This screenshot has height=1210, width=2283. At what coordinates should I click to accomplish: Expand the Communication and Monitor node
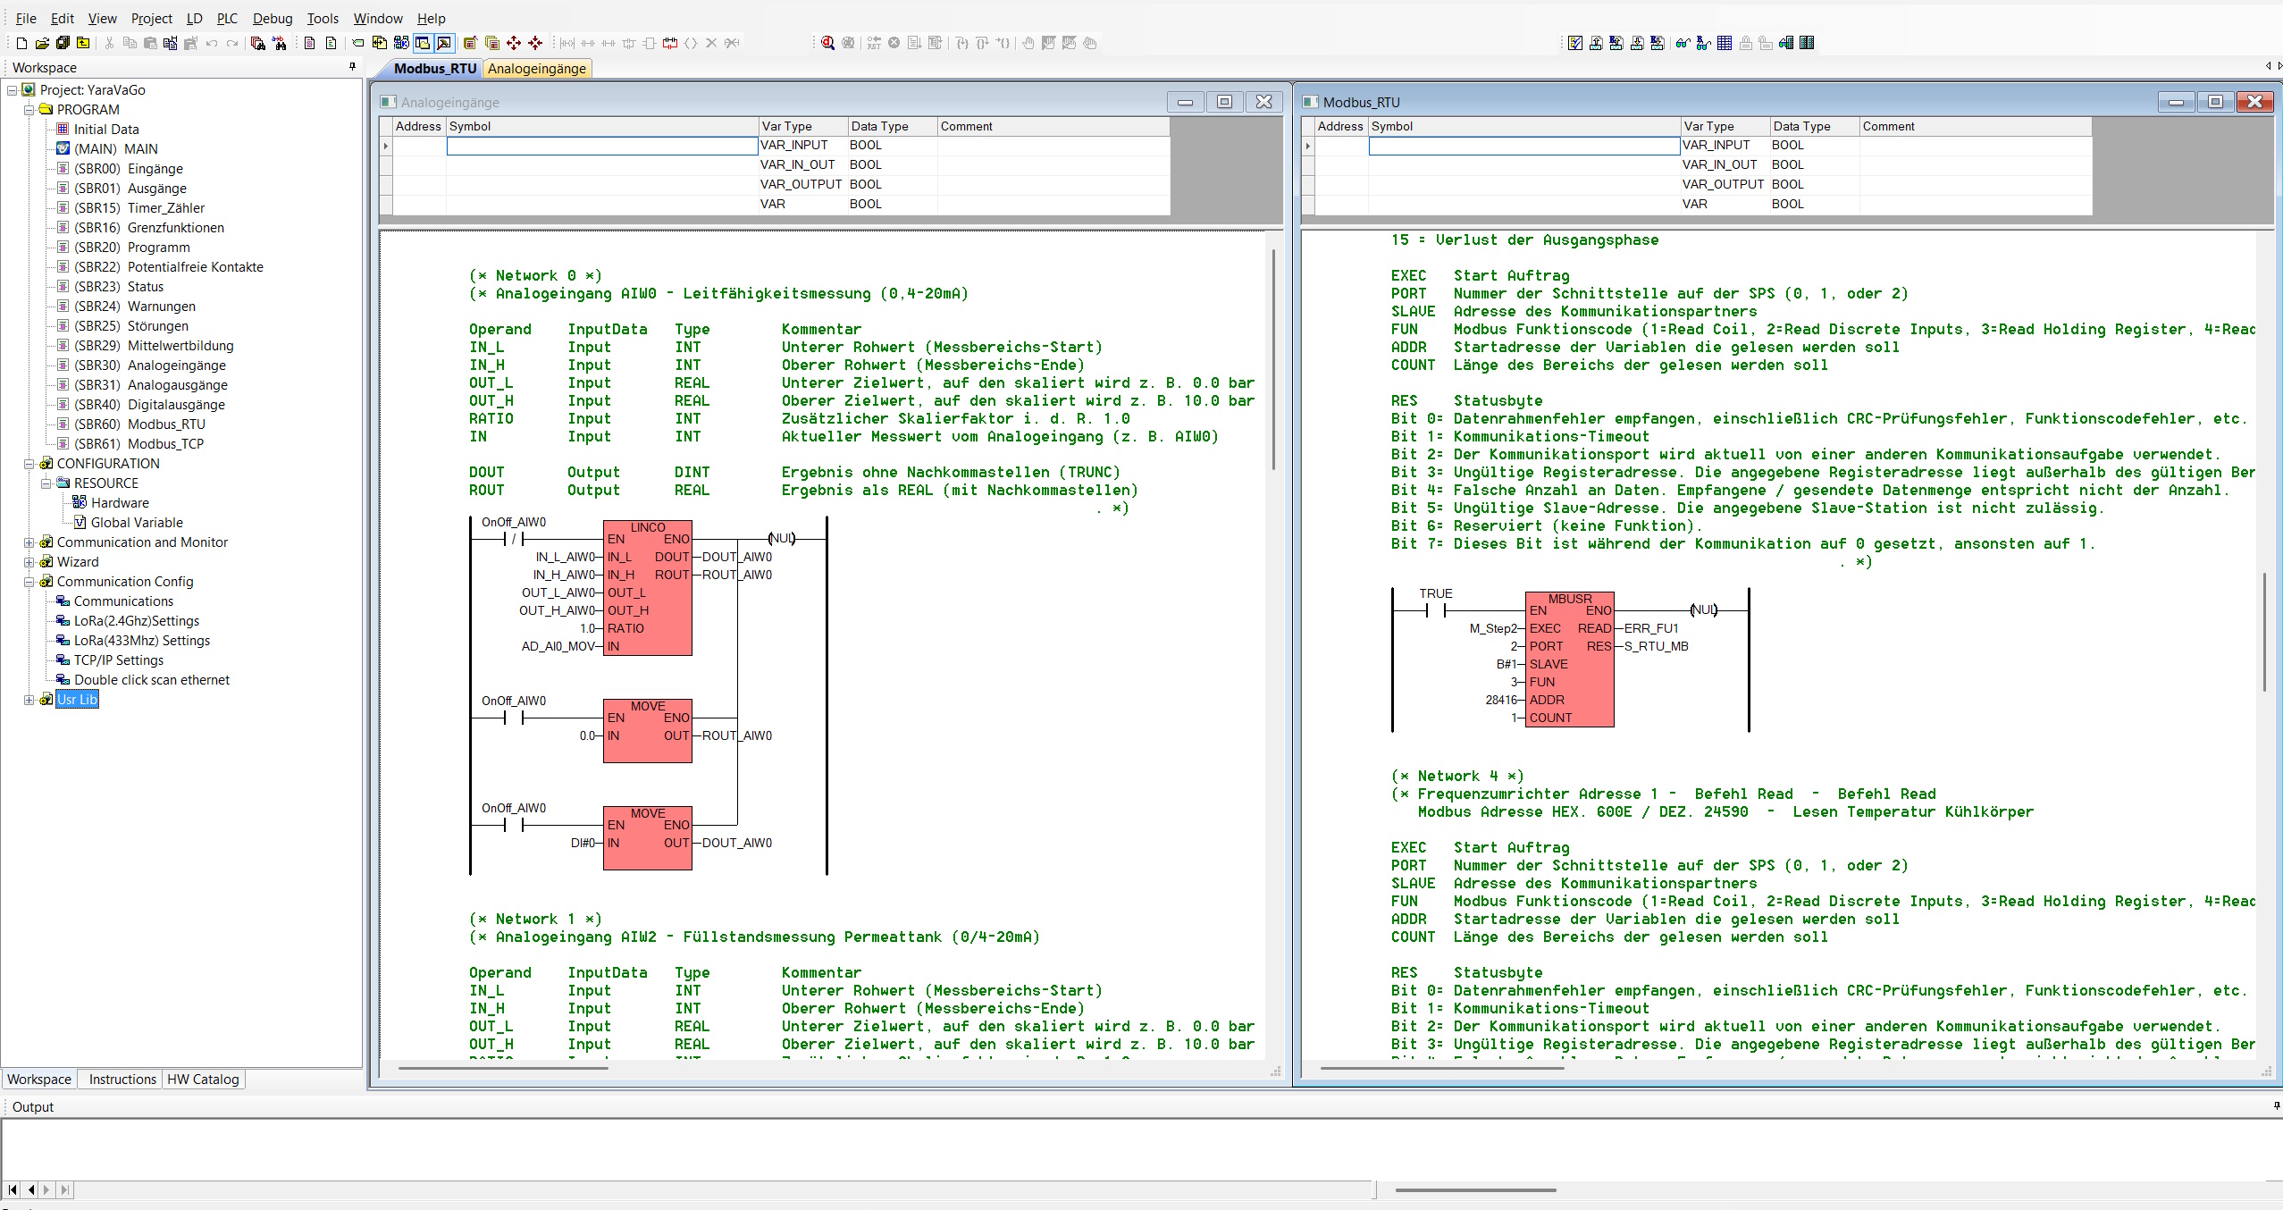(29, 542)
